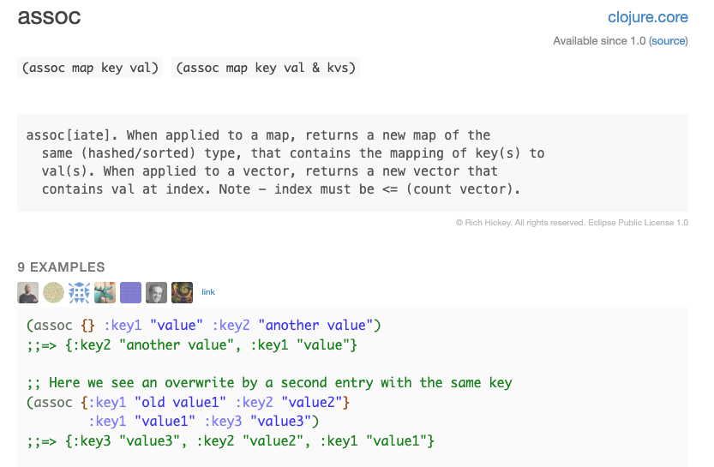This screenshot has height=467, width=714.
Task: Open the clojure.core namespace link
Action: (647, 17)
